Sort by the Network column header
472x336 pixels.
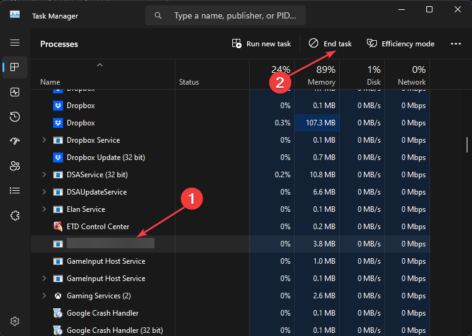(x=407, y=75)
